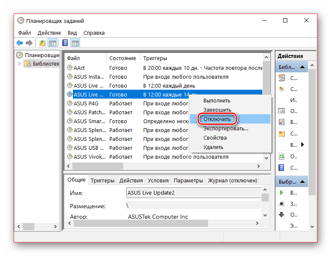Click the Forward arrow toolbar icon
Screen dimensions: 331x256
(x=29, y=43)
